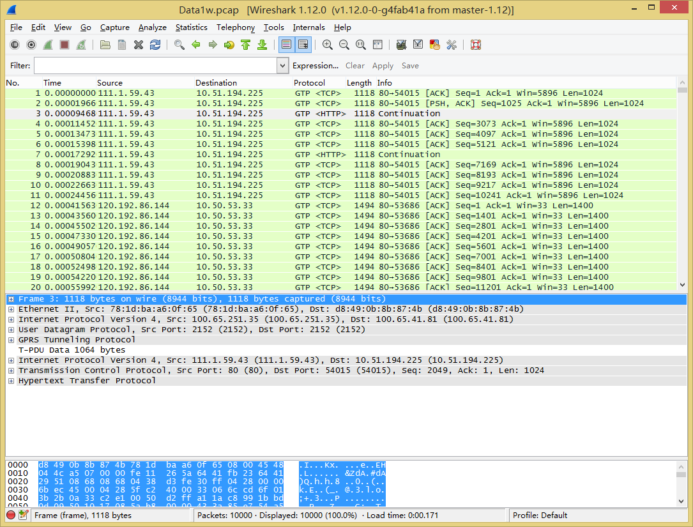Image resolution: width=693 pixels, height=527 pixels.
Task: Save the current filter
Action: 410,66
